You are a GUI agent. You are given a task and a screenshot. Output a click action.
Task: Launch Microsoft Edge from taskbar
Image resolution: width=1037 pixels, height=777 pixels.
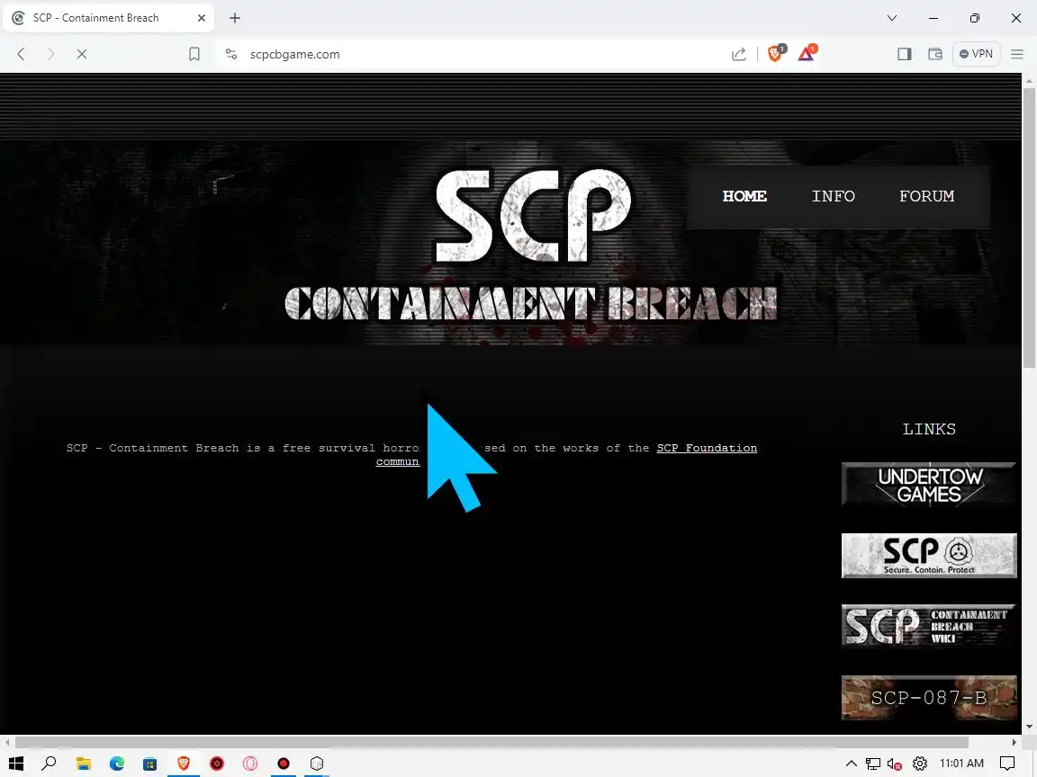(x=117, y=764)
